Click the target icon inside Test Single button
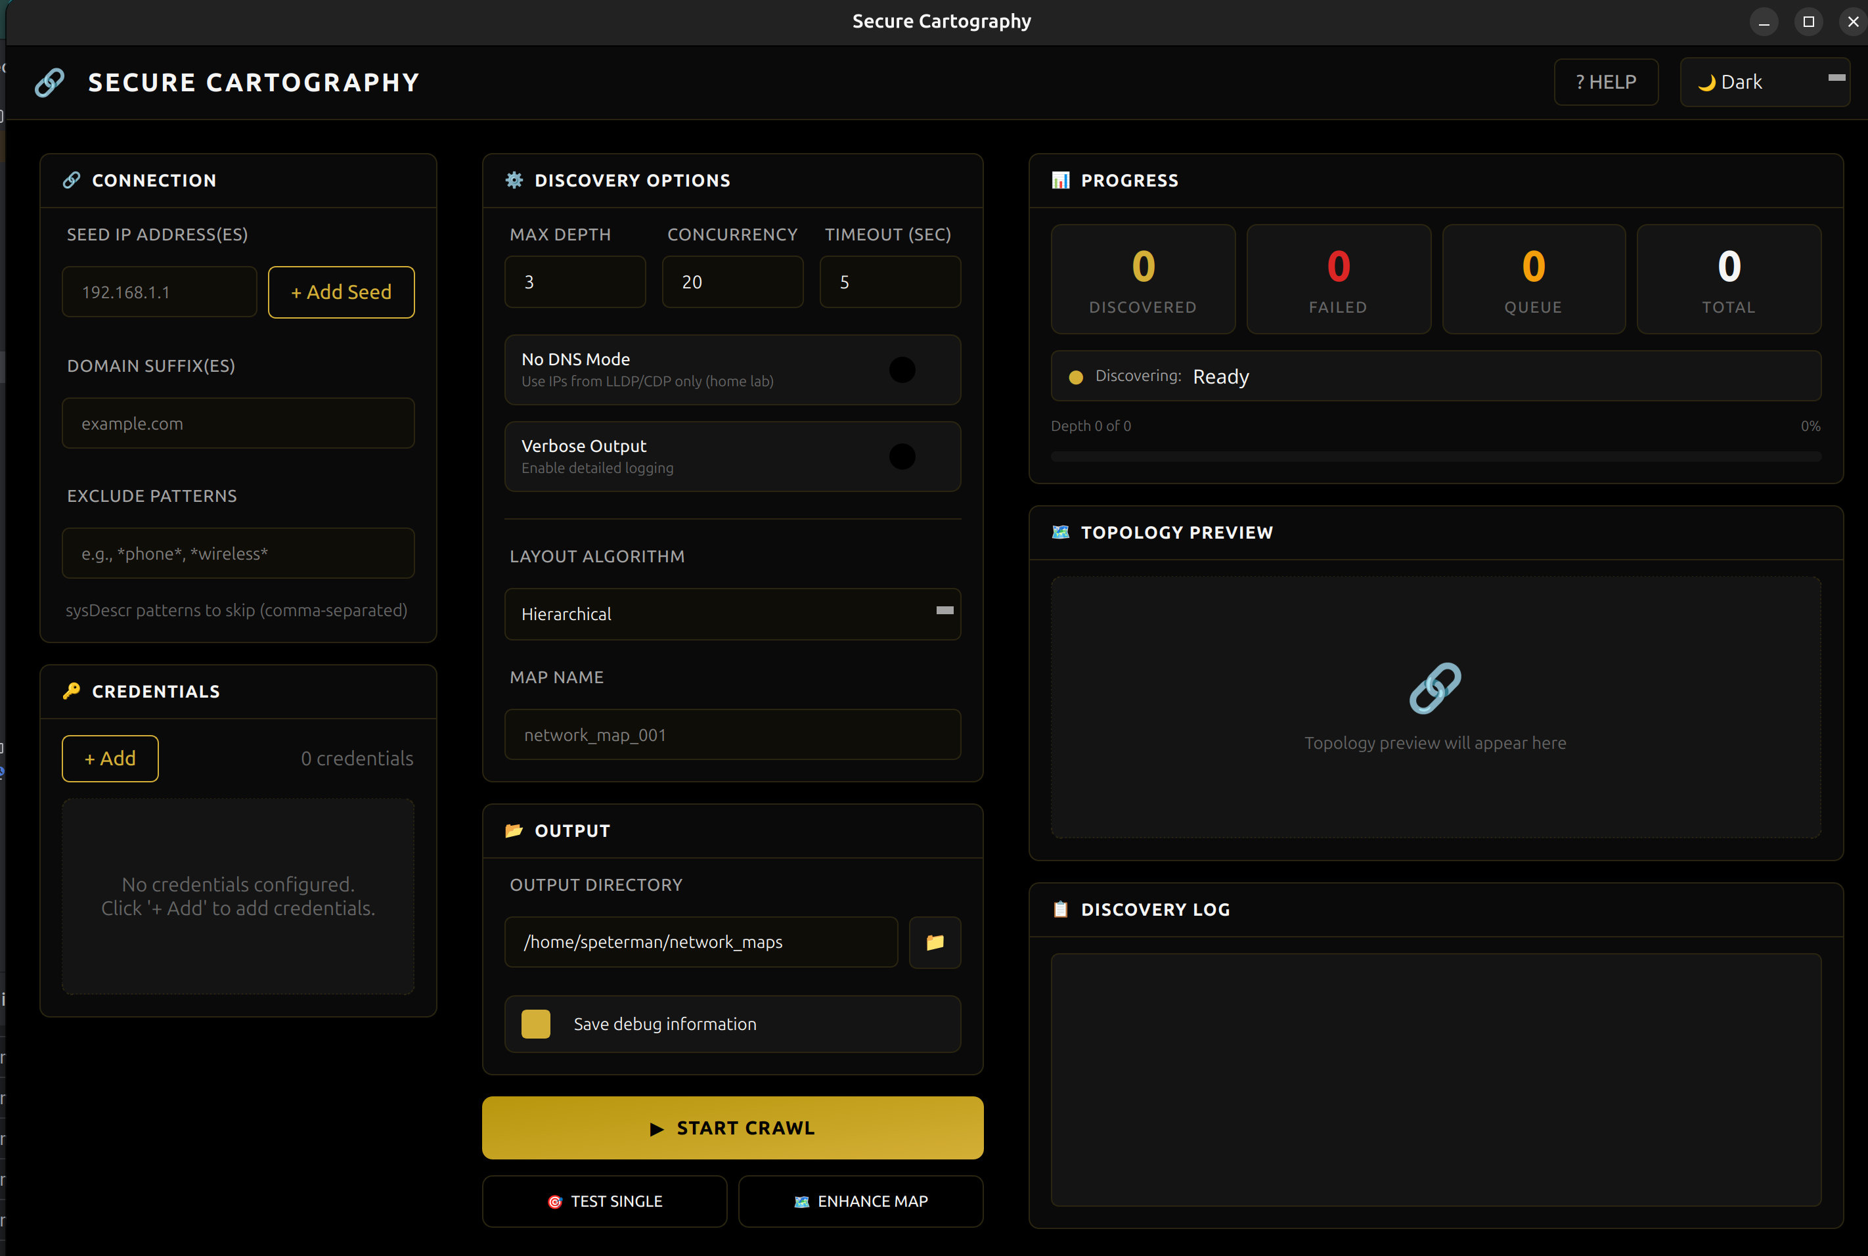Image resolution: width=1868 pixels, height=1256 pixels. 554,1201
